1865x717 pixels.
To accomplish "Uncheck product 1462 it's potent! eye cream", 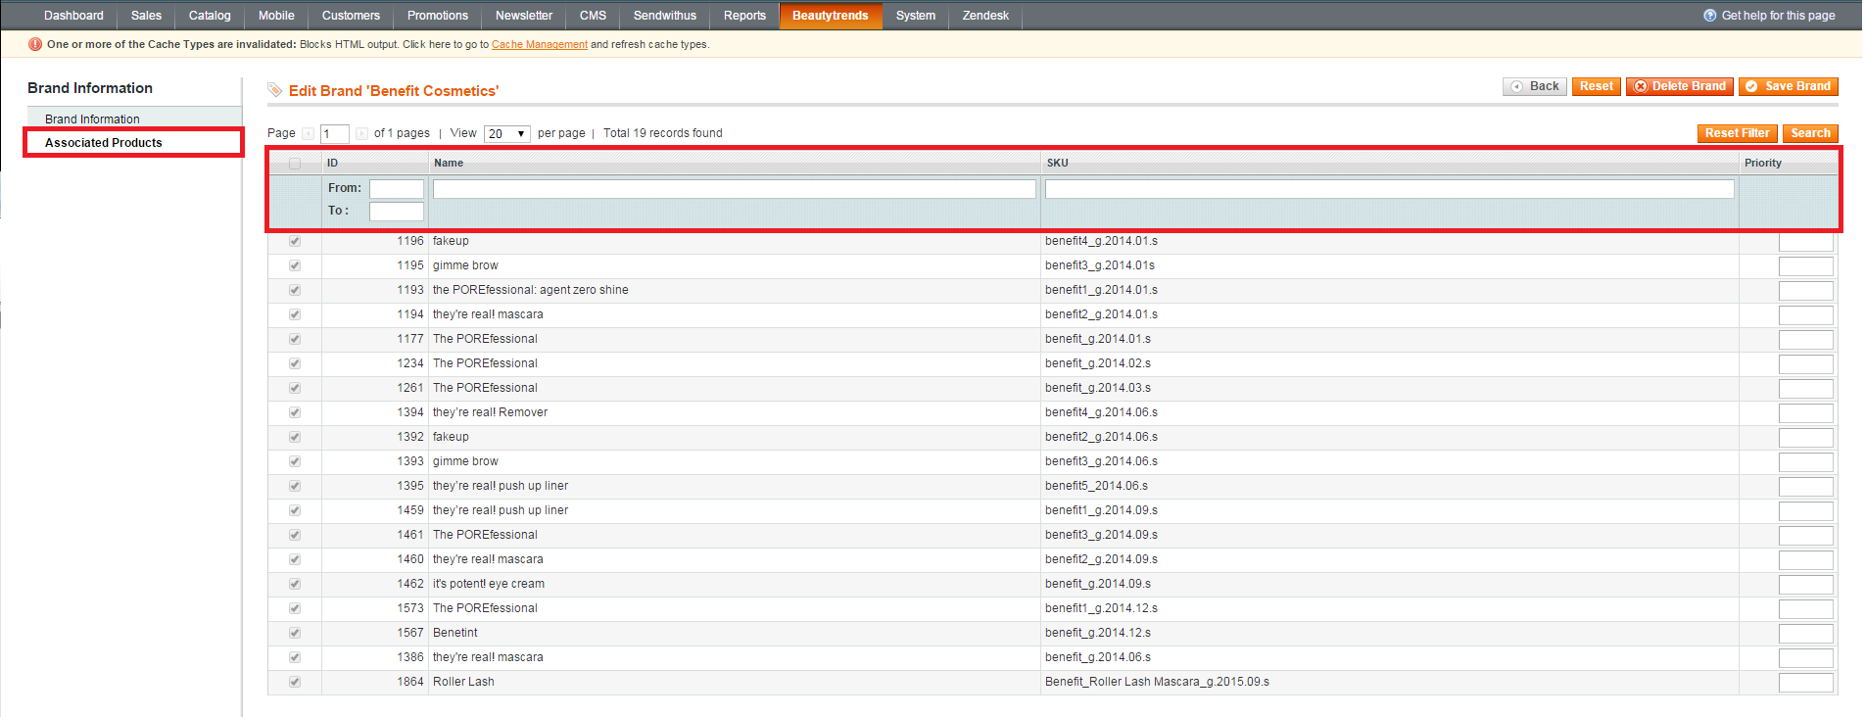I will [x=295, y=584].
